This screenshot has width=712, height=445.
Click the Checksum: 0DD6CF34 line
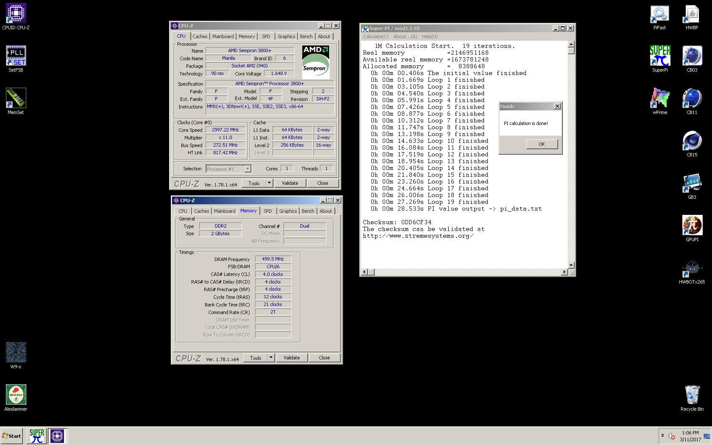coord(397,222)
